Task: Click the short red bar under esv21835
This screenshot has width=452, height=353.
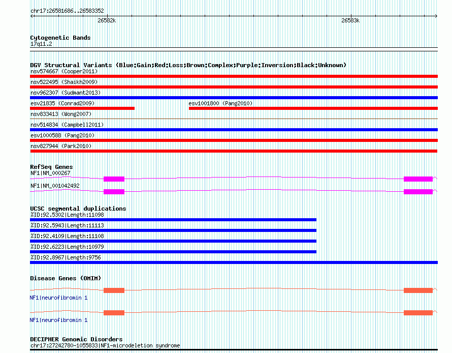Action: pyautogui.click(x=82, y=108)
